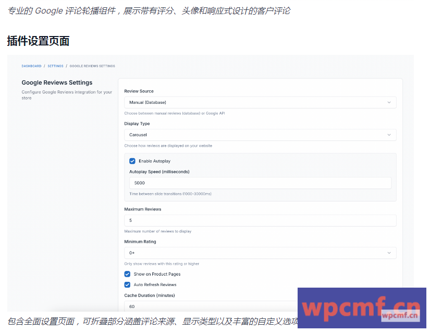Click the chevron arrow in Display Type field
This screenshot has height=332, width=430.
(389, 135)
